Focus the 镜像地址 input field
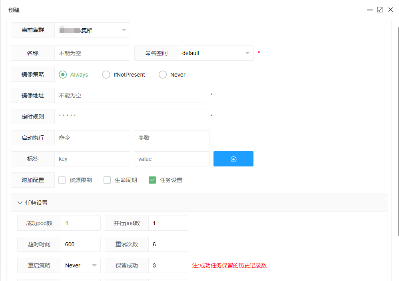This screenshot has height=281, width=399. click(130, 95)
